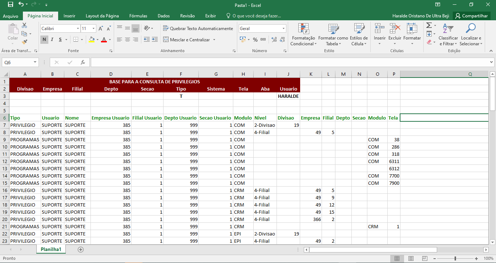Open the borders dropdown arrow
Image resolution: width=496 pixels, height=263 pixels.
tap(82, 39)
